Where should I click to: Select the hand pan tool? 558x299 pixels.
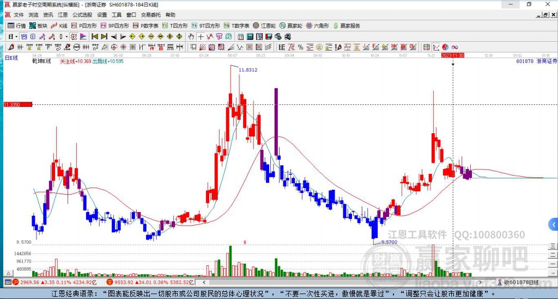click(191, 36)
